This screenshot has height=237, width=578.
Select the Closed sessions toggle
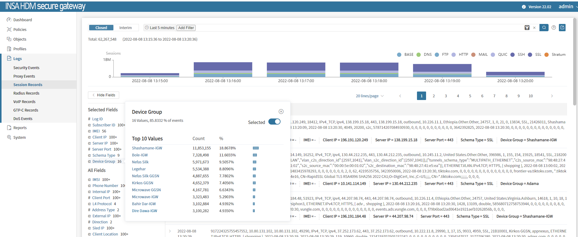click(101, 28)
